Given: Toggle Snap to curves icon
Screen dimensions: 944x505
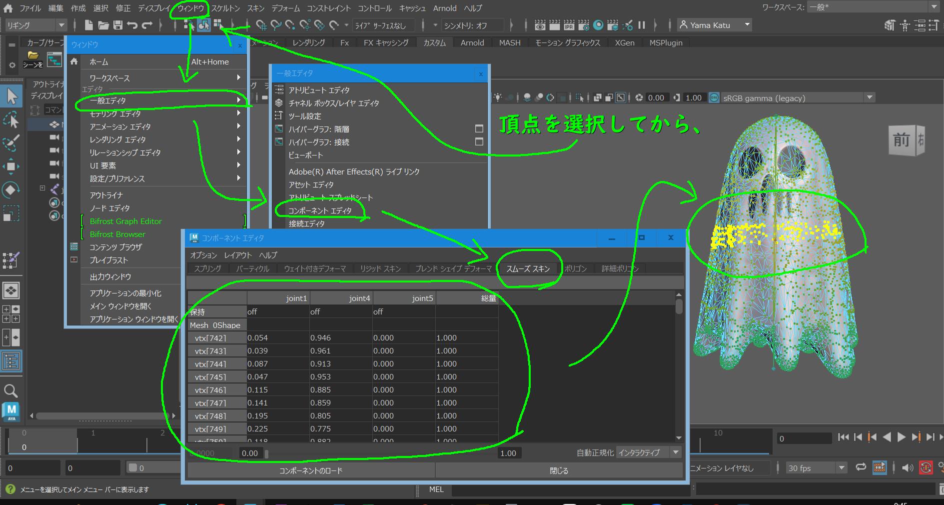Looking at the screenshot, I should point(276,25).
